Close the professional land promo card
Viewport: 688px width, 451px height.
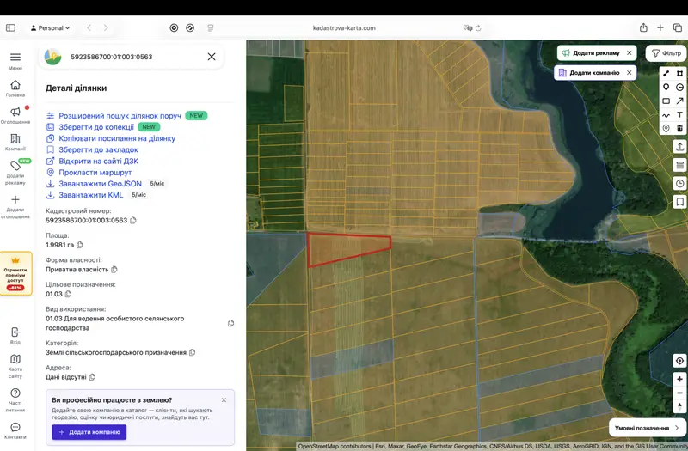tap(224, 400)
